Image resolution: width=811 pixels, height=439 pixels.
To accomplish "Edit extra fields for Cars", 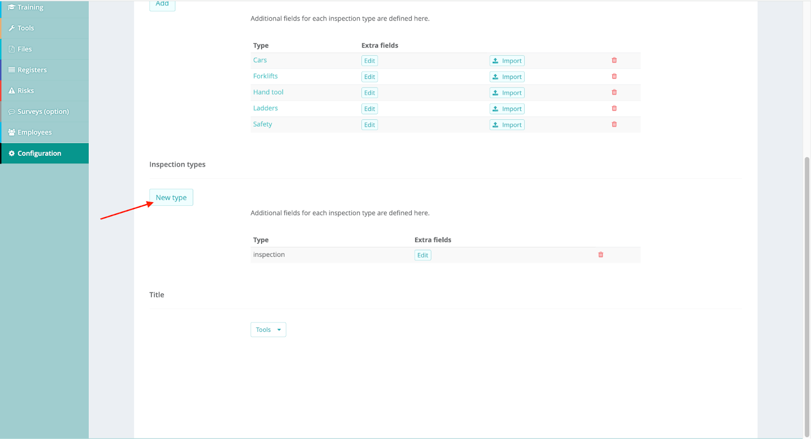I will pos(370,61).
